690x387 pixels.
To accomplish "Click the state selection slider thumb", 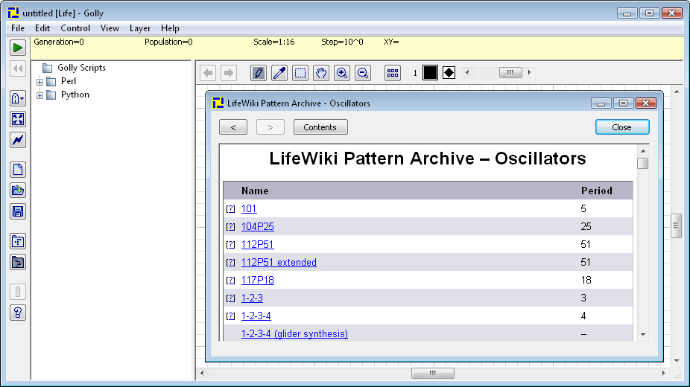I will 510,72.
